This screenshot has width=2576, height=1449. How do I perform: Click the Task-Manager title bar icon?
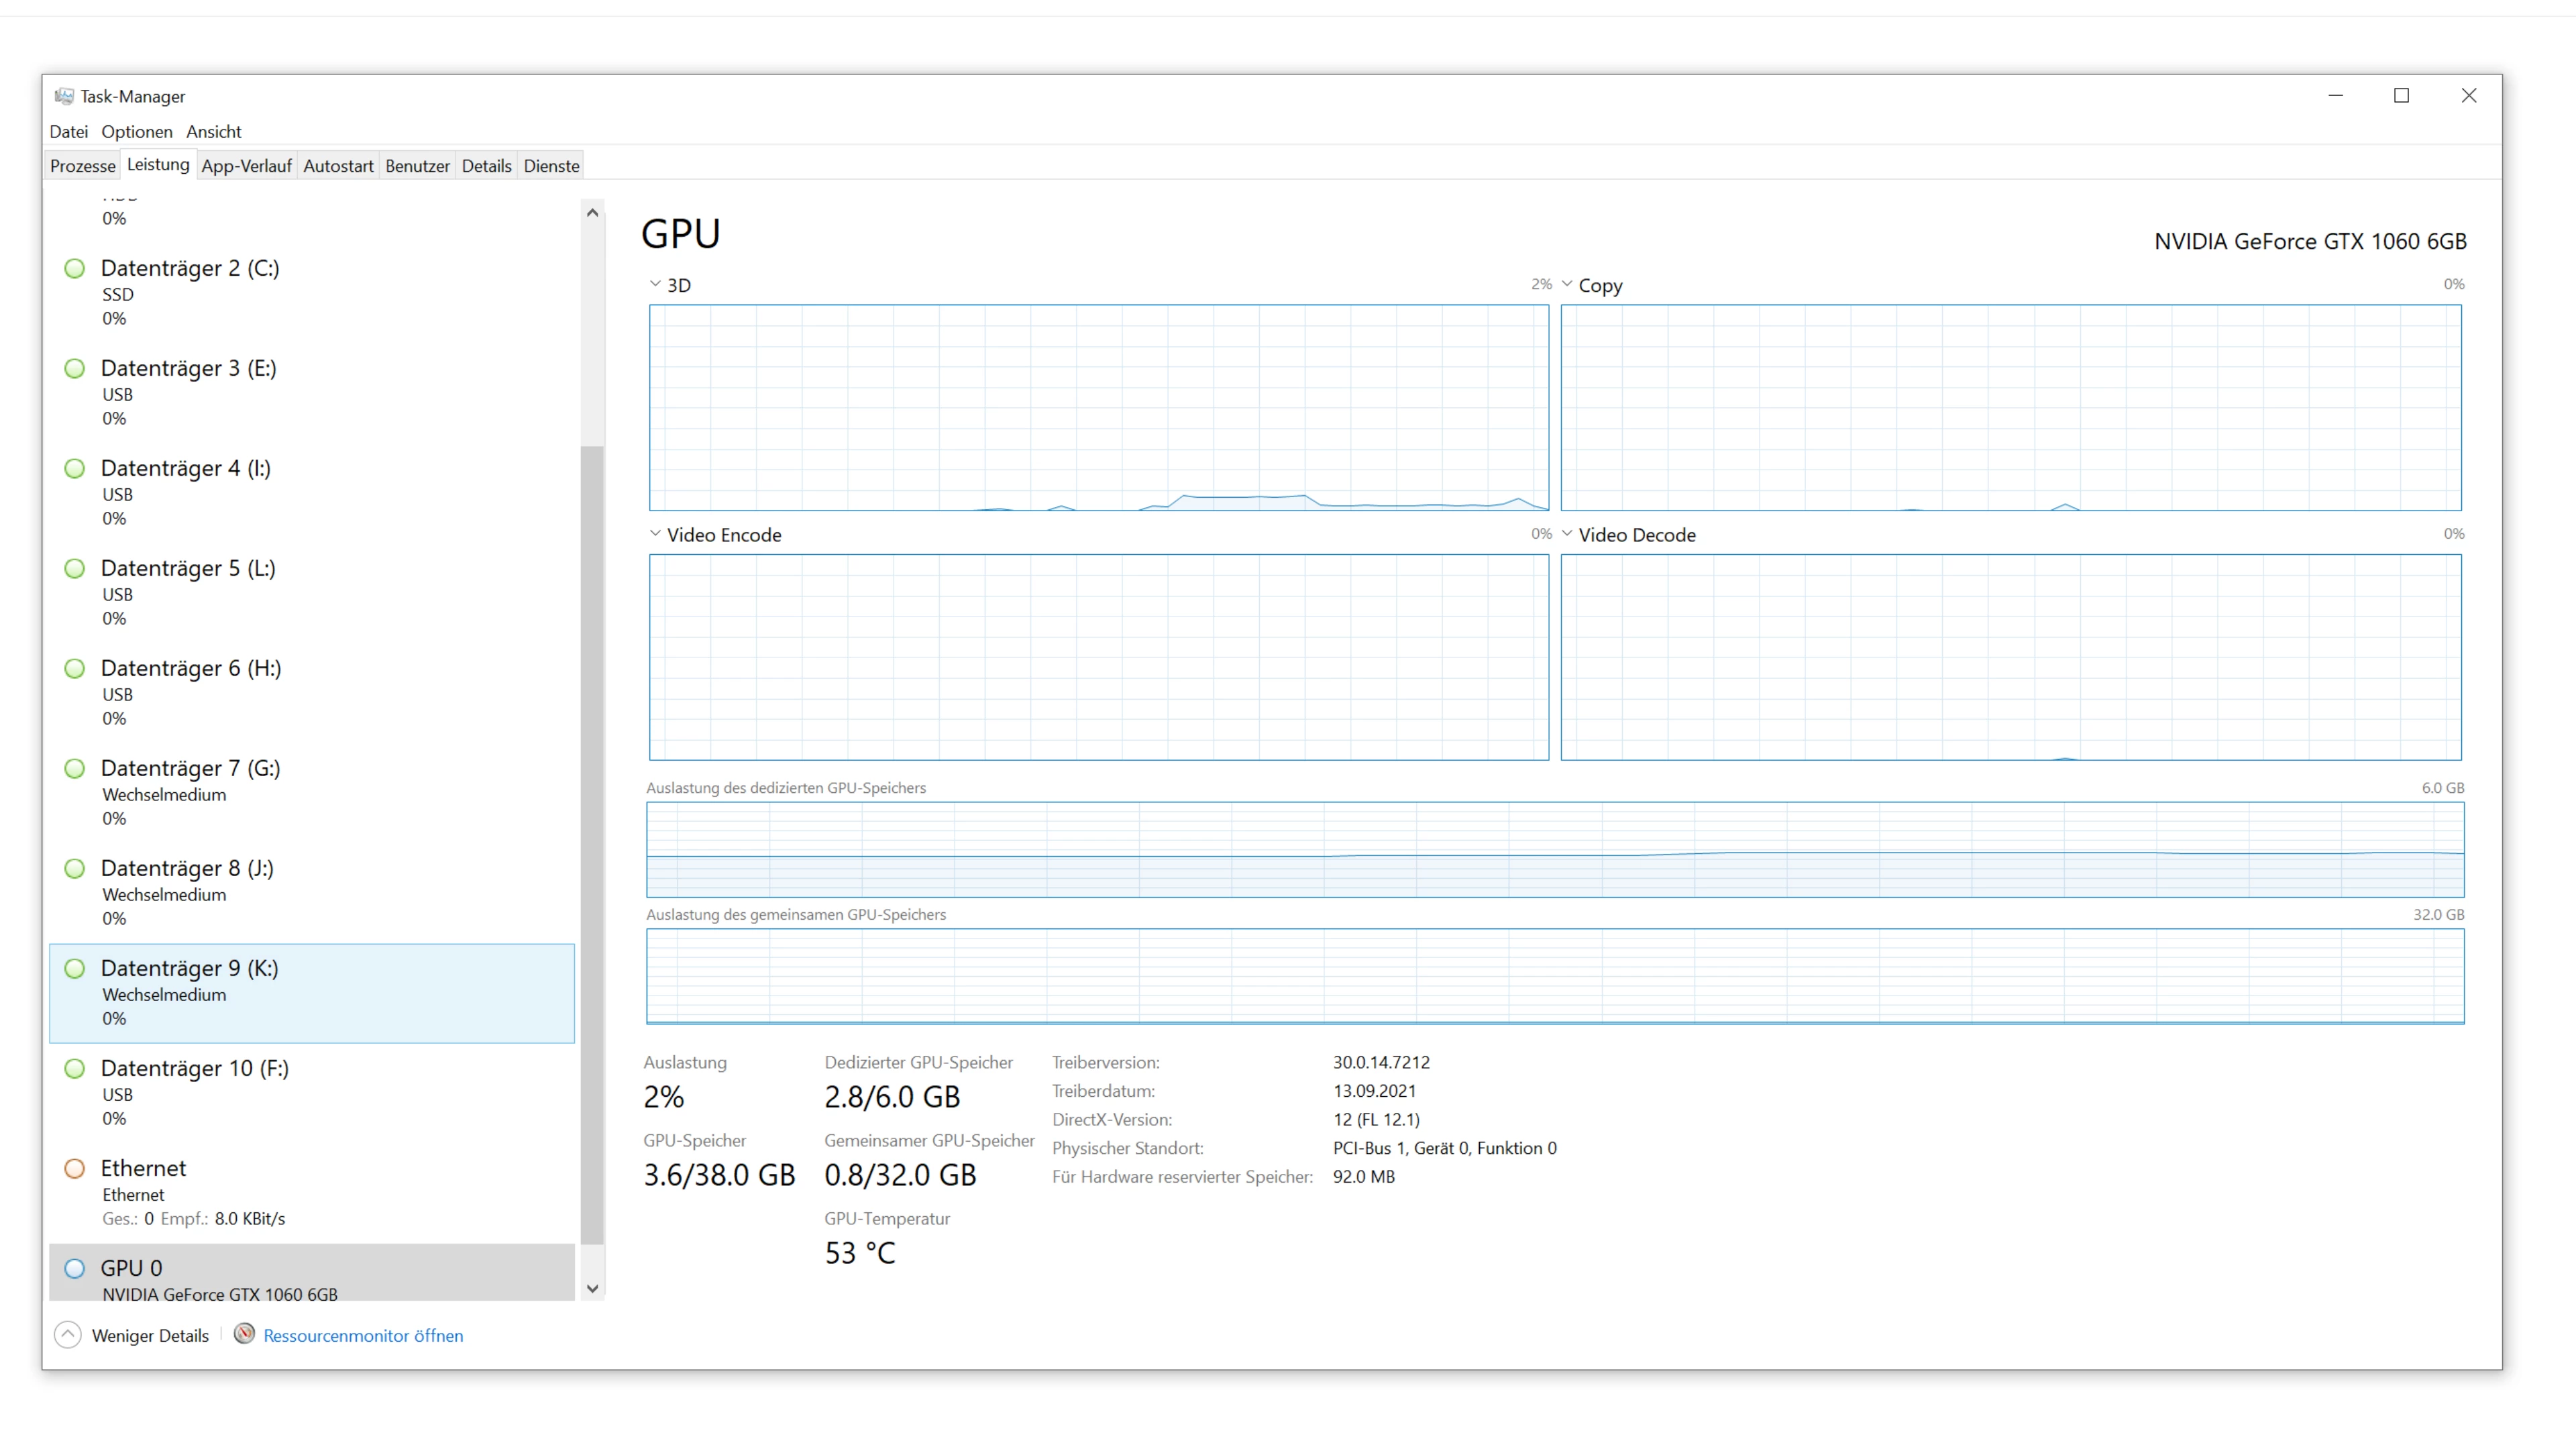point(64,96)
